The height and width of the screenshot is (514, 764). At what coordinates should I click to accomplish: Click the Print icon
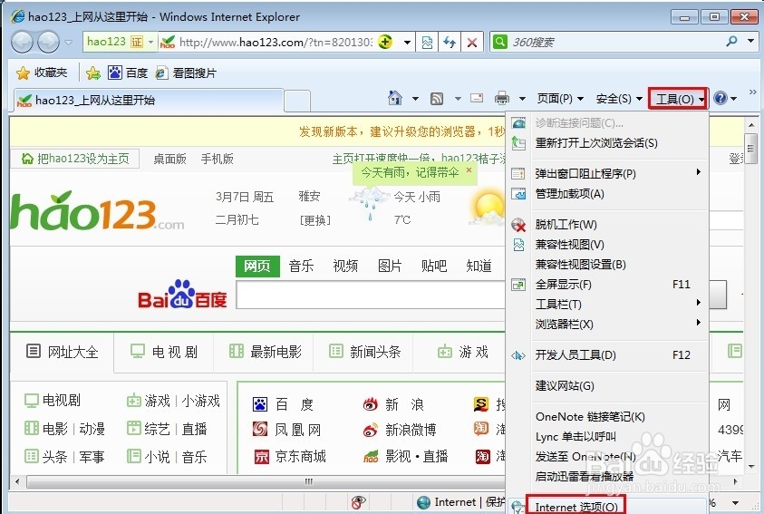coord(502,99)
